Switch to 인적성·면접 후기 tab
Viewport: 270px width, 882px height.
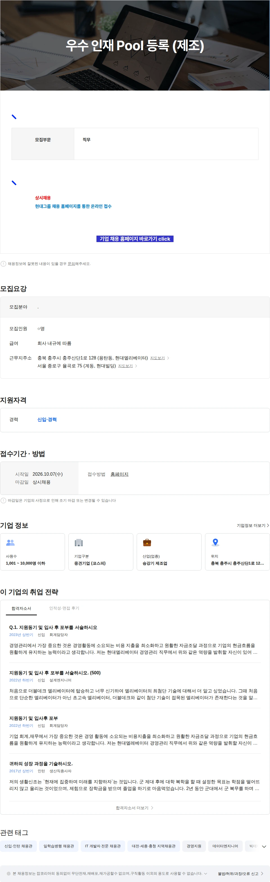click(x=64, y=608)
